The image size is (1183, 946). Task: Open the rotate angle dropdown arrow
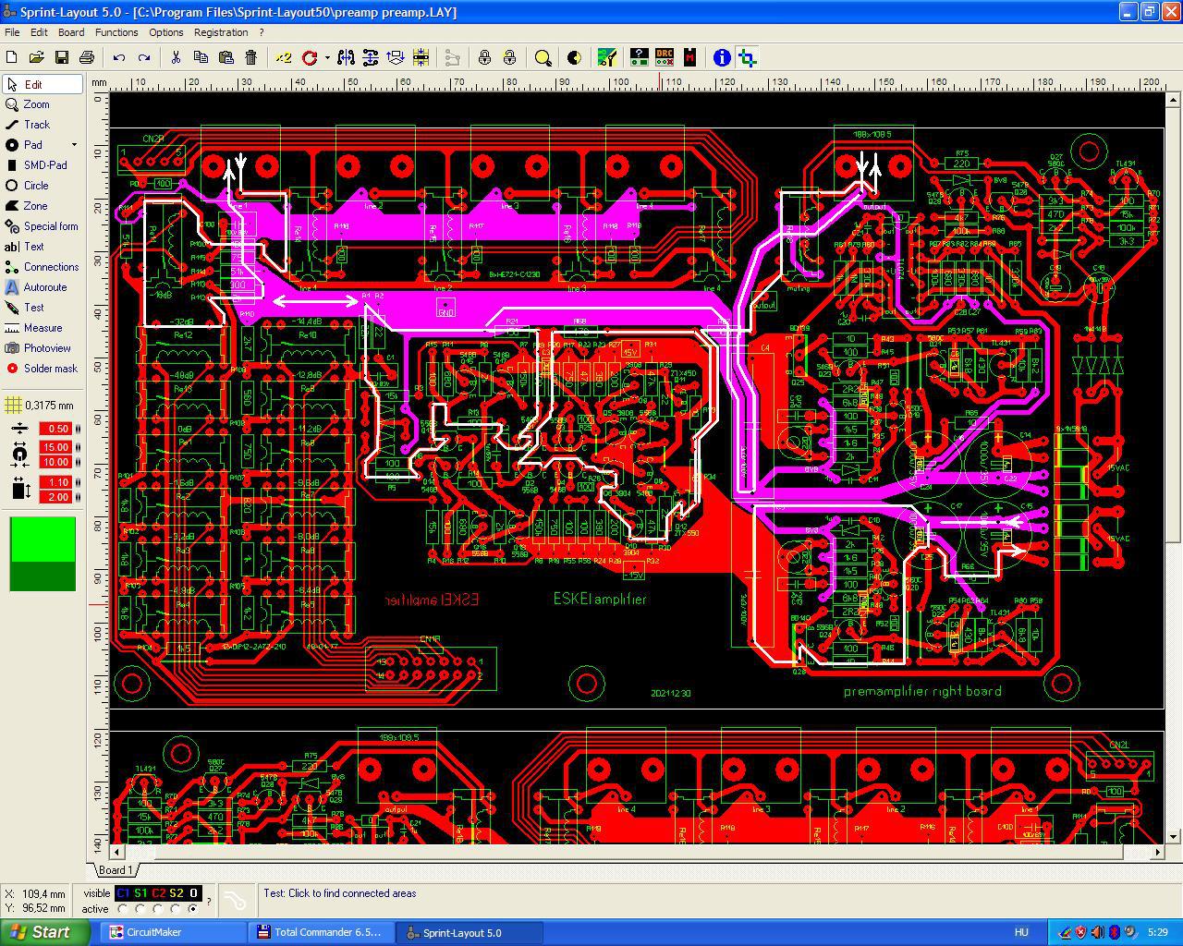[327, 57]
